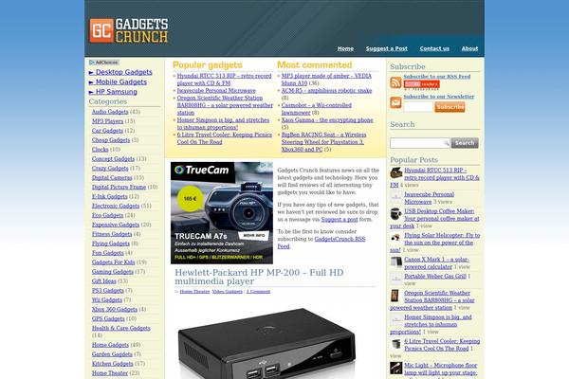Open ACM-R5 amphibious robotic snake link

click(326, 91)
